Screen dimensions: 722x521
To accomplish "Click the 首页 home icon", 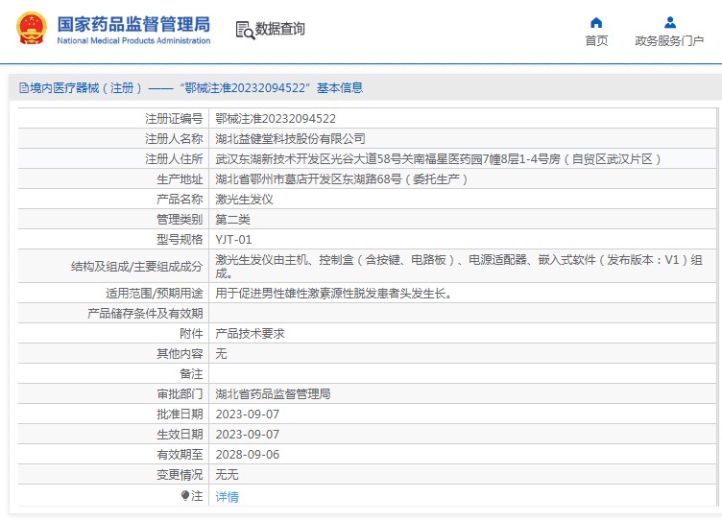I will pos(596,22).
